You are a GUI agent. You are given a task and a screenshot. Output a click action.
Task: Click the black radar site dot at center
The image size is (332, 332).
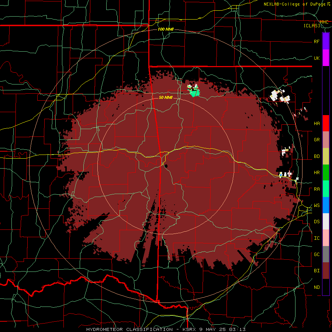coord(166,166)
